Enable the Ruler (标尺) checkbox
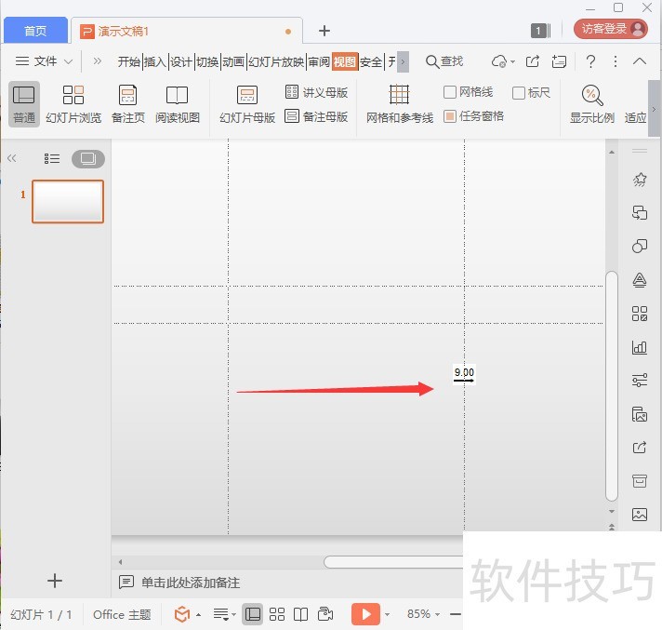The height and width of the screenshot is (630, 662). click(519, 92)
